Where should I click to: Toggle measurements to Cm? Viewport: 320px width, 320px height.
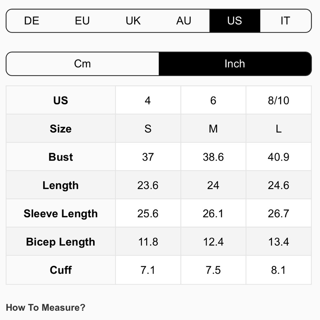83,64
